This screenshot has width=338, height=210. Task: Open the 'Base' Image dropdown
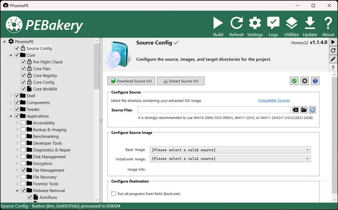coord(230,150)
